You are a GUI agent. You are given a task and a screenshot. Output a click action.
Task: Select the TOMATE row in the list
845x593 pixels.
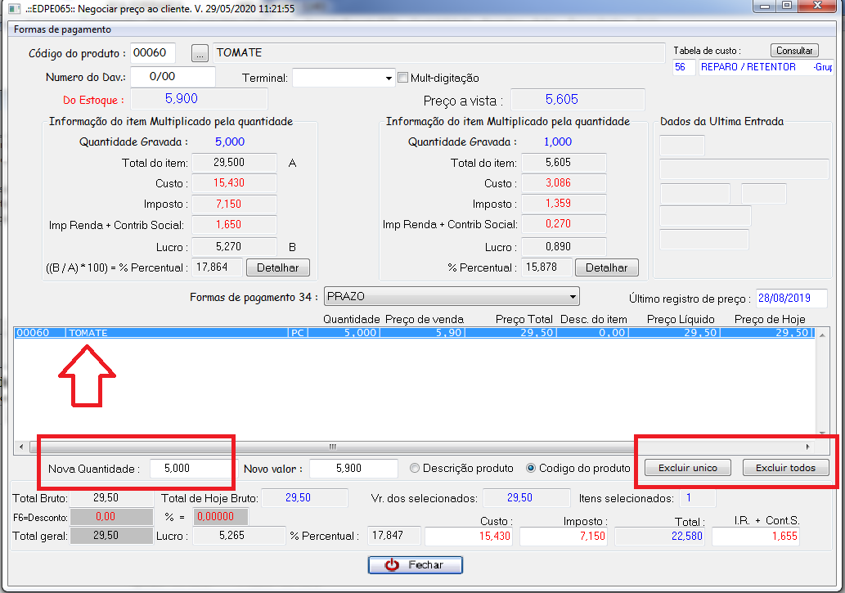coord(327,333)
